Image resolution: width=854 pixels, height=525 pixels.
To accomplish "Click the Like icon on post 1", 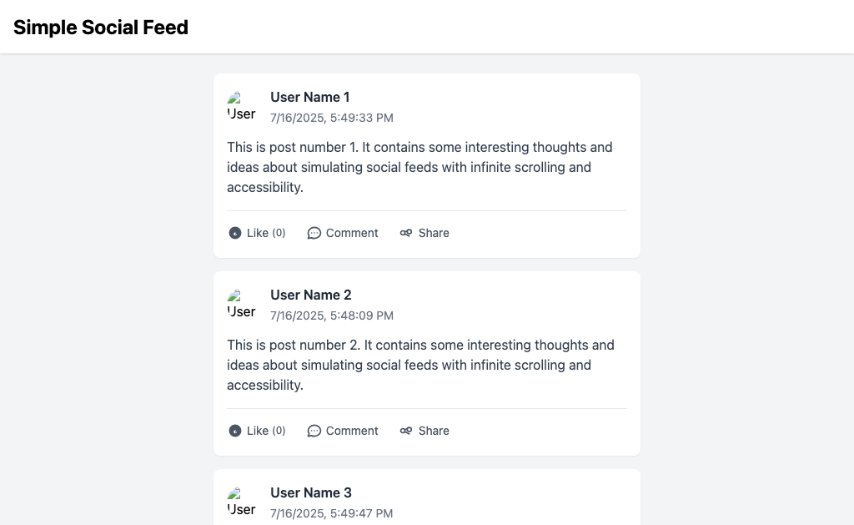I will 235,233.
